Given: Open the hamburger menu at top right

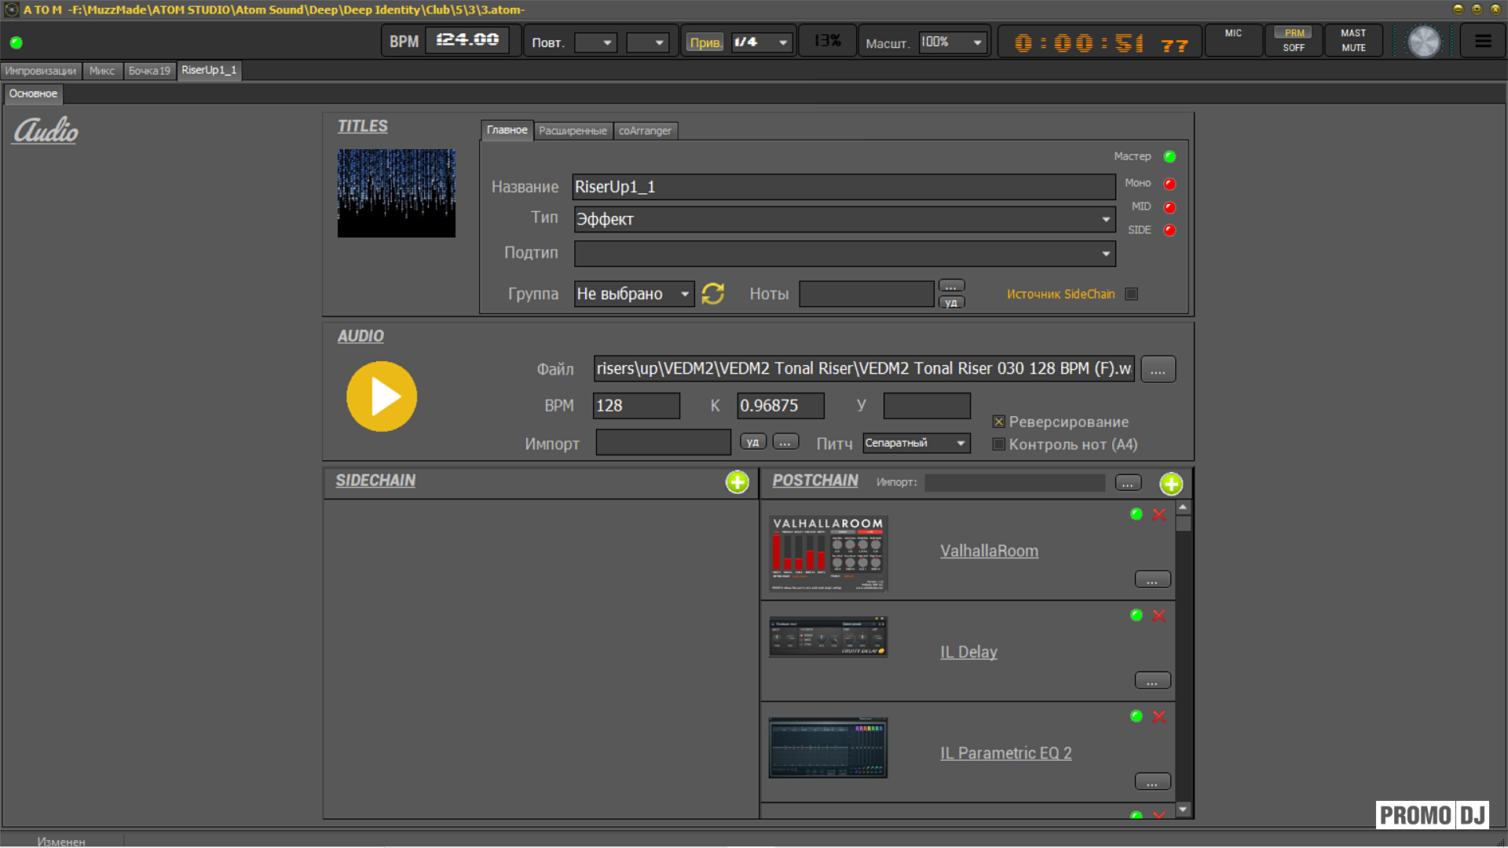Looking at the screenshot, I should 1483,41.
